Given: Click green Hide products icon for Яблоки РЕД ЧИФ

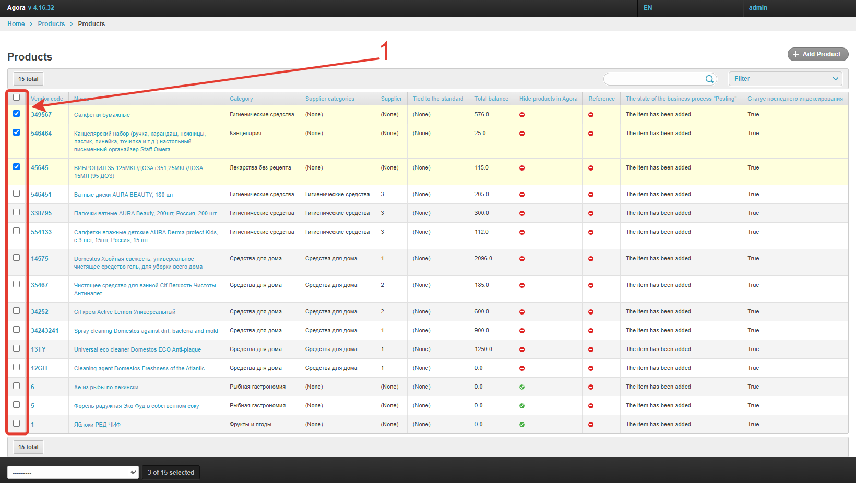Looking at the screenshot, I should click(522, 425).
